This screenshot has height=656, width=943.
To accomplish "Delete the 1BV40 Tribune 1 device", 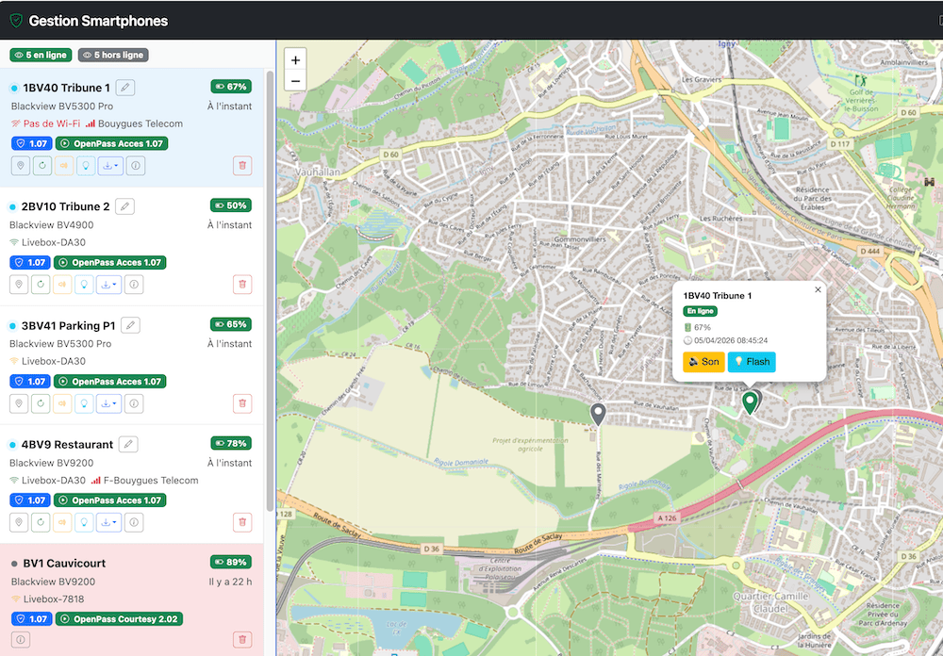I will [242, 166].
